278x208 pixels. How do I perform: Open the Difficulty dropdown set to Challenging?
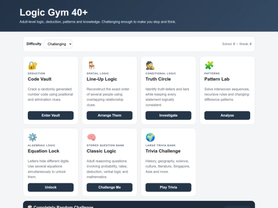coord(58,44)
